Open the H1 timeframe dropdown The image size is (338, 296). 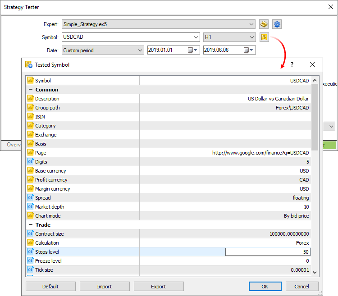(x=251, y=37)
